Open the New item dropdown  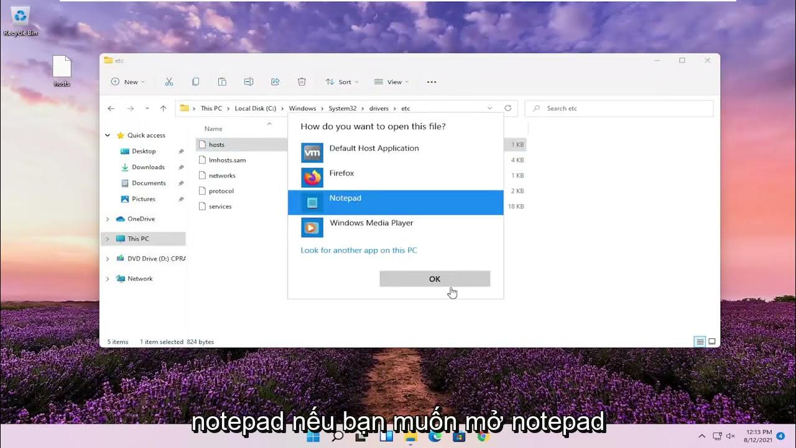127,82
